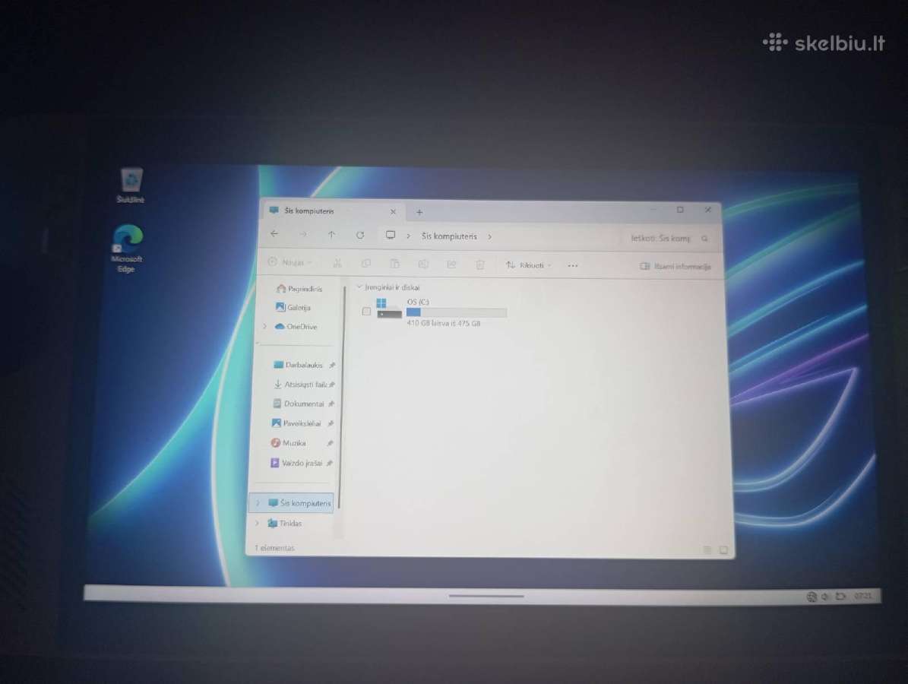Switch to large icons view icon

tap(723, 549)
